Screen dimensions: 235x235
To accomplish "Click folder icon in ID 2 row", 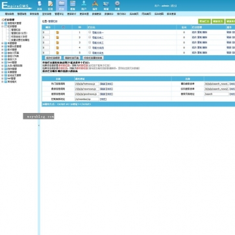I will (57, 38).
